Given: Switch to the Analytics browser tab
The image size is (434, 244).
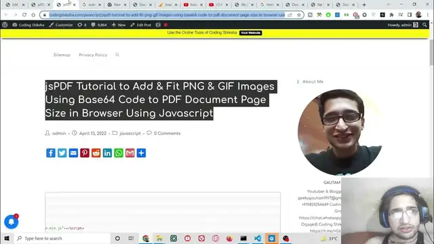Looking at the screenshot, I should [x=167, y=5].
